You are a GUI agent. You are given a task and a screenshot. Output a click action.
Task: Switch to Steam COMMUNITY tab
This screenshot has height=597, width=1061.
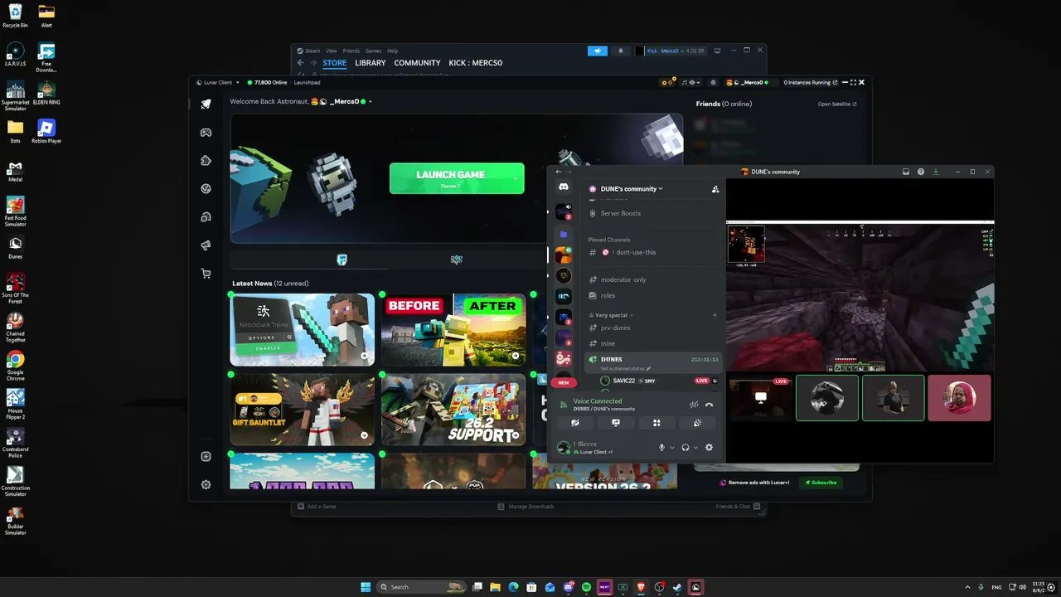(417, 63)
